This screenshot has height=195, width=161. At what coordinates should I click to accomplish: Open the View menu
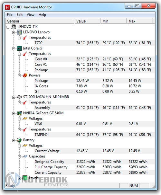31,15
